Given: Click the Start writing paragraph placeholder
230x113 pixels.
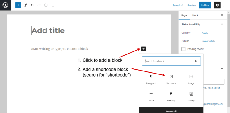Looking at the screenshot, I should click(60, 49).
